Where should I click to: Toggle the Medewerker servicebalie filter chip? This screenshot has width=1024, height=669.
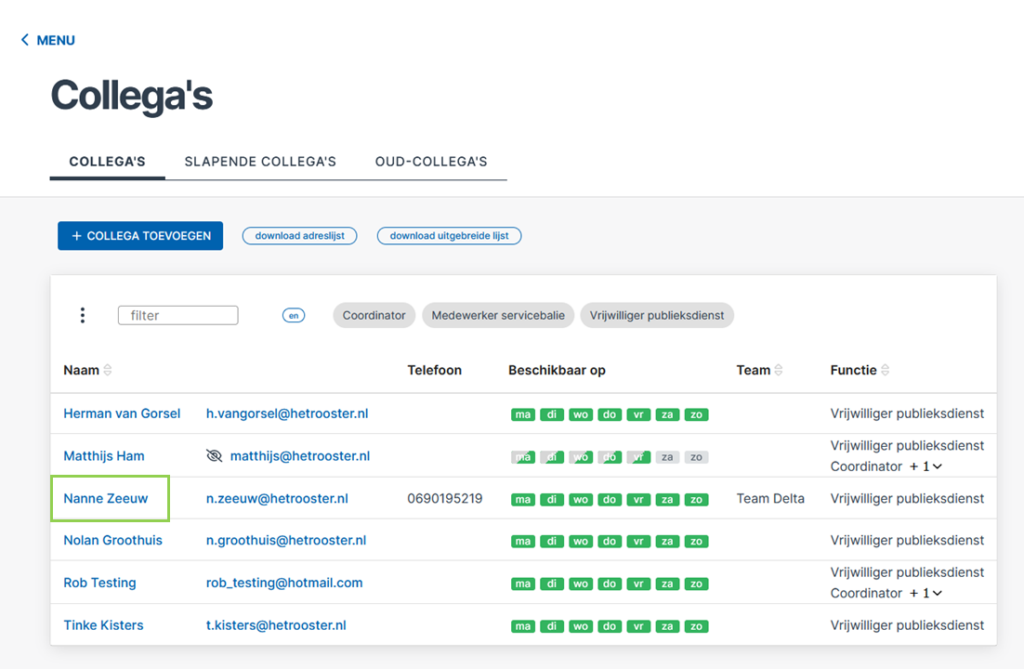[498, 316]
